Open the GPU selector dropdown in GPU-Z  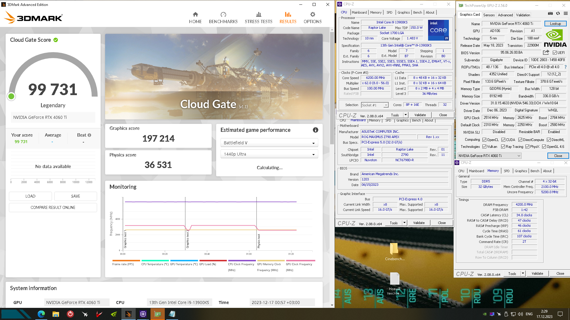(x=489, y=156)
